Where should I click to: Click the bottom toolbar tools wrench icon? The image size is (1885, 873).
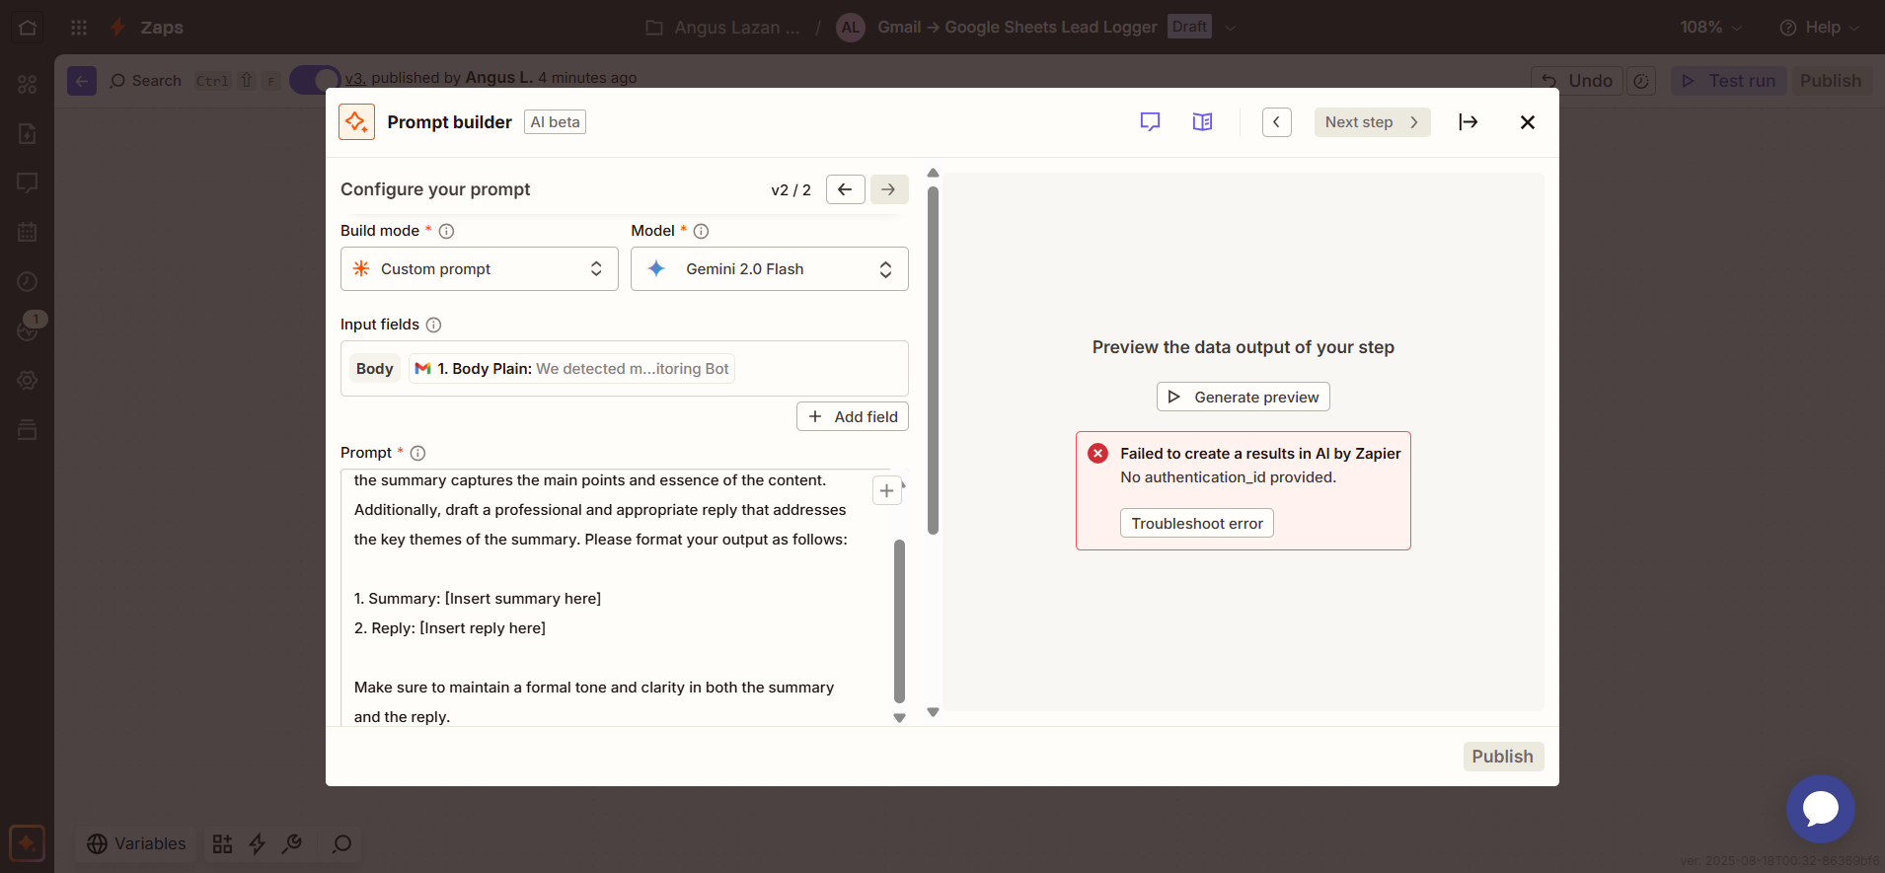[x=292, y=843]
